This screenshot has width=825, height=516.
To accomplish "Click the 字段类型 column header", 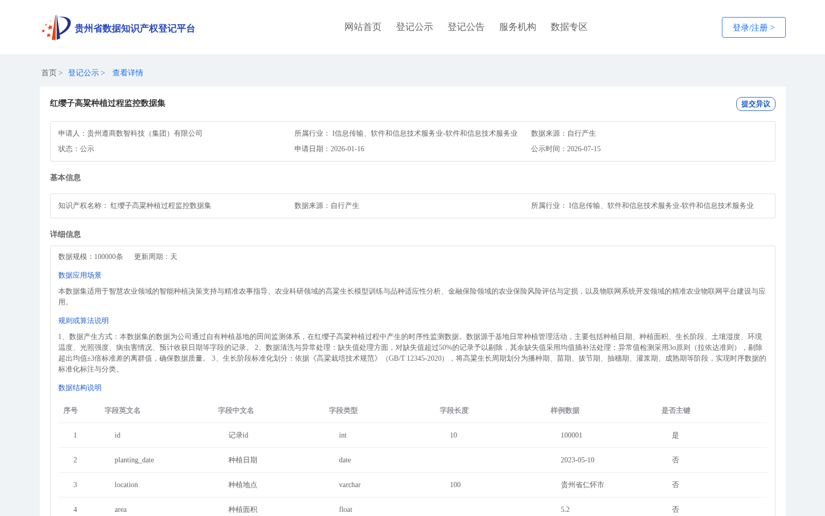I will point(343,410).
